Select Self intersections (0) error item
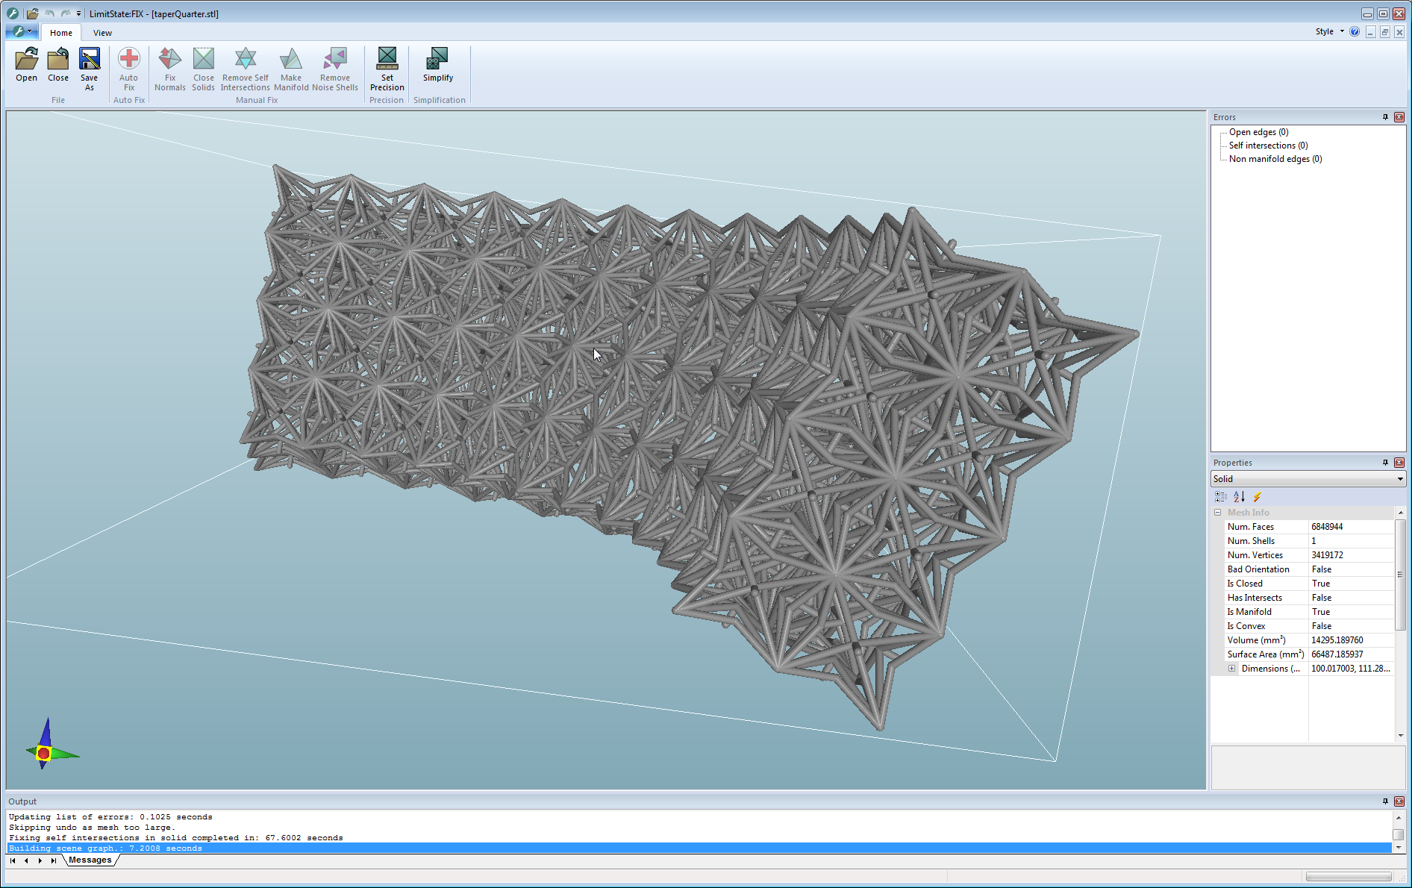Screen dimensions: 1412x888 pyautogui.click(x=1268, y=146)
